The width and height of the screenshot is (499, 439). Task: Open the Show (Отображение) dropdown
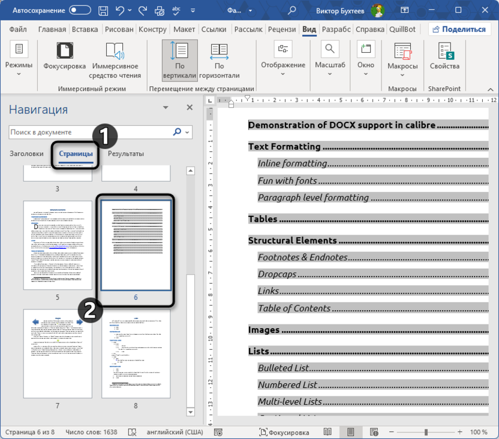point(282,65)
